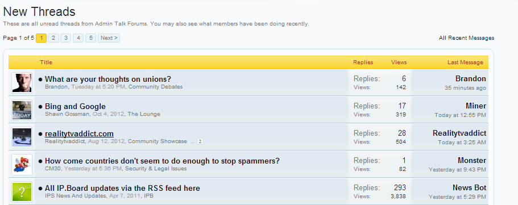Open the All Recent Messages link
This screenshot has height=205, width=518.
click(466, 38)
